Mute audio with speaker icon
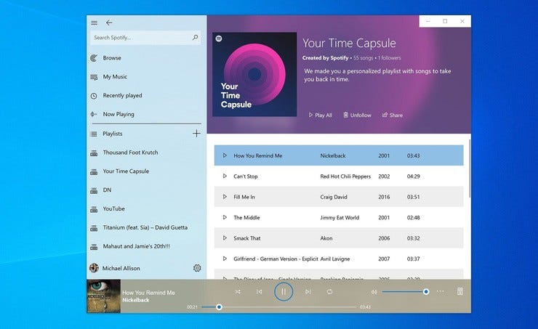Viewport: 538px width, 329px height. point(374,292)
